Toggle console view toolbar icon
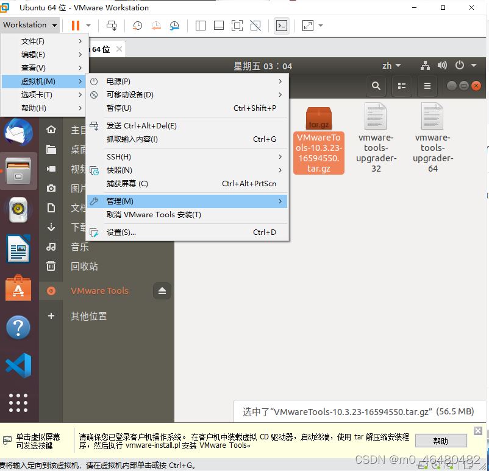Screen dimensions: 489x471 click(282, 26)
